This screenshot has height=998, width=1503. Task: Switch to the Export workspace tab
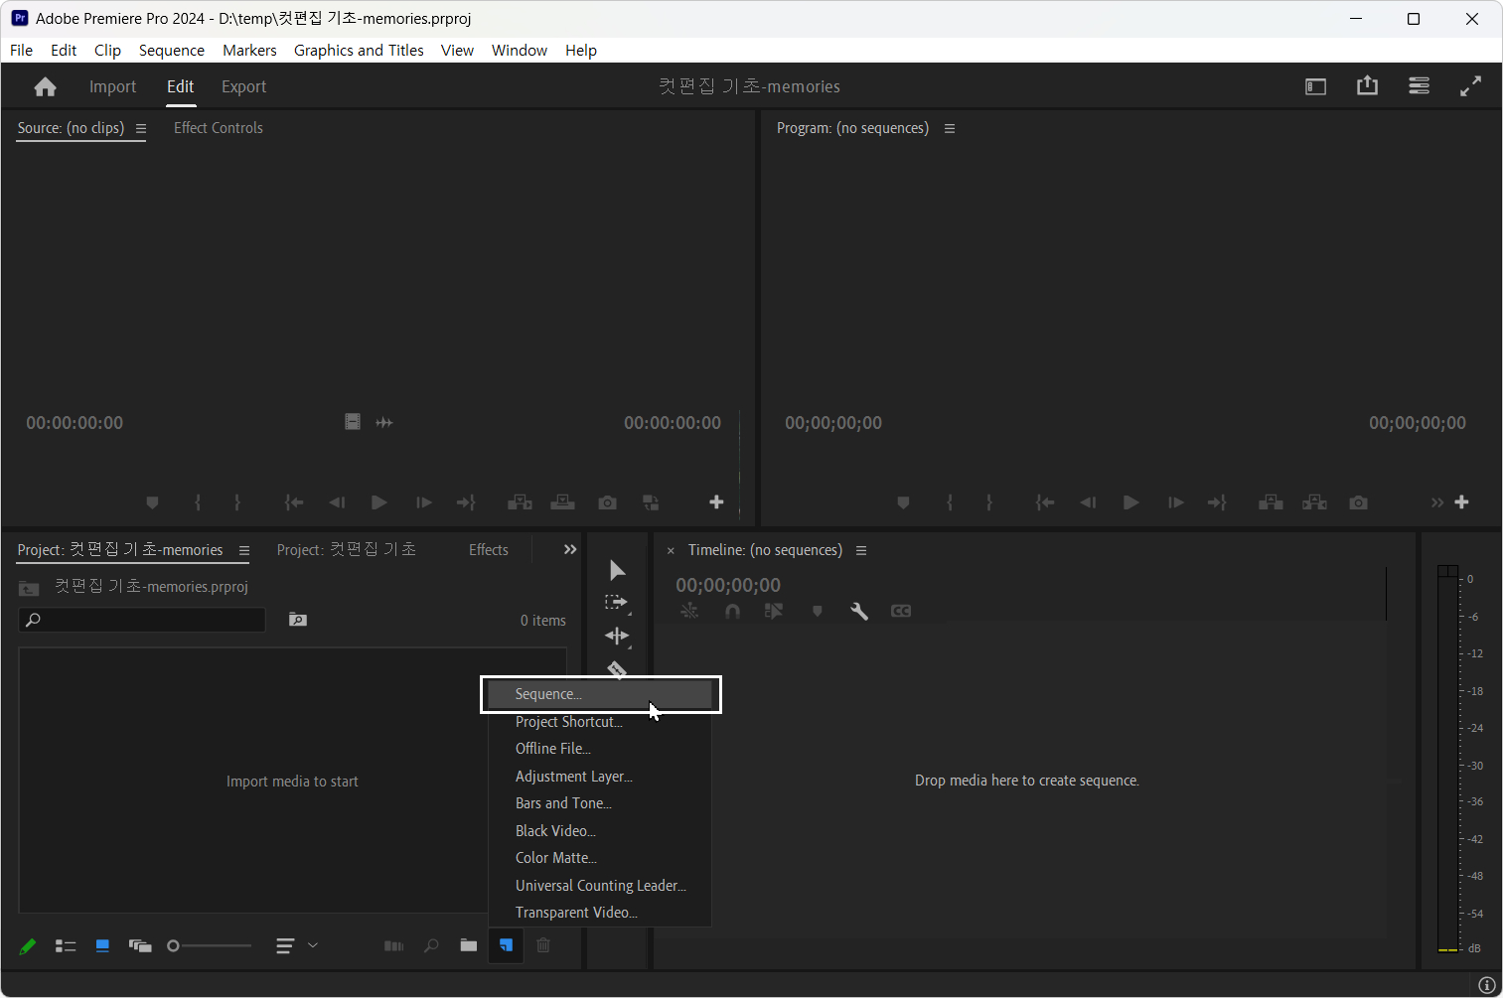click(243, 87)
